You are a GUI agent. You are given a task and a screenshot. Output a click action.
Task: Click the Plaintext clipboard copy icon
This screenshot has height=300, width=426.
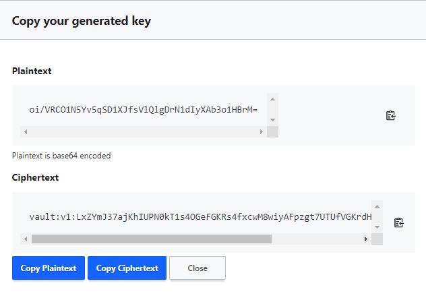click(391, 115)
